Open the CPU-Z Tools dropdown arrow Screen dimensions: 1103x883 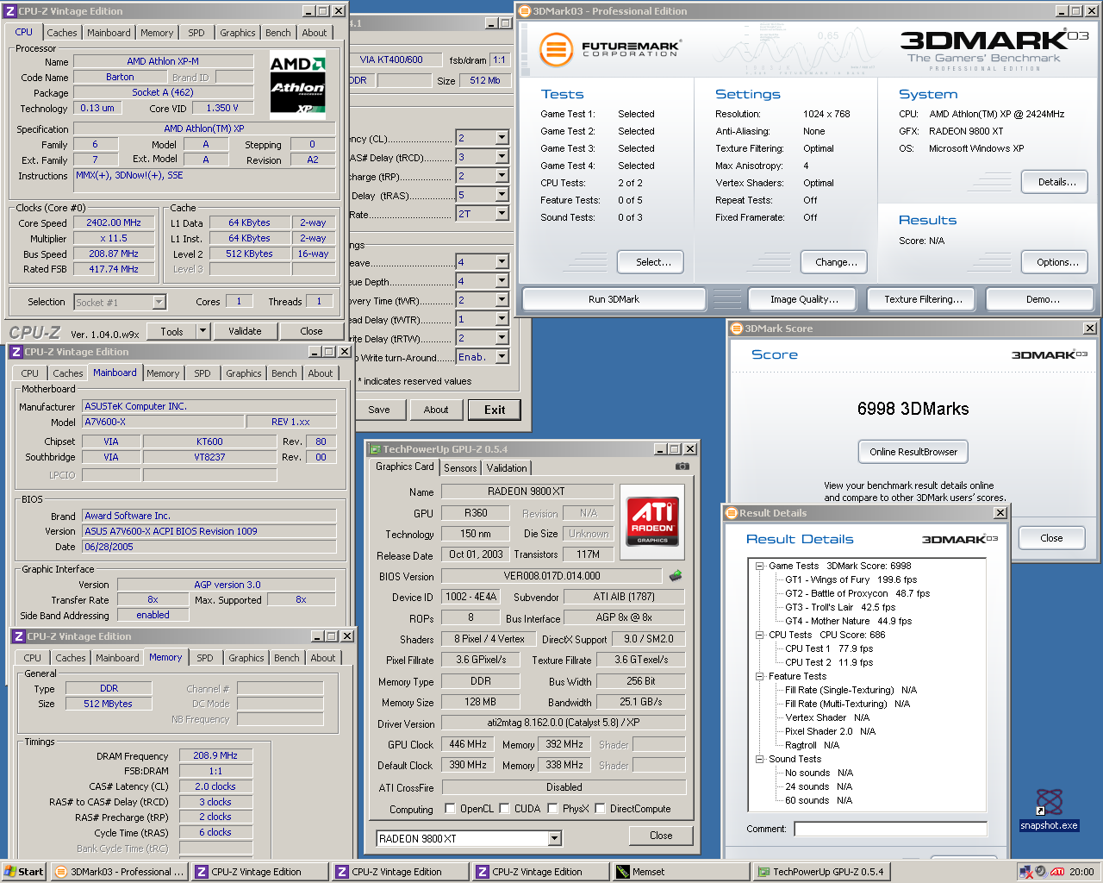203,331
